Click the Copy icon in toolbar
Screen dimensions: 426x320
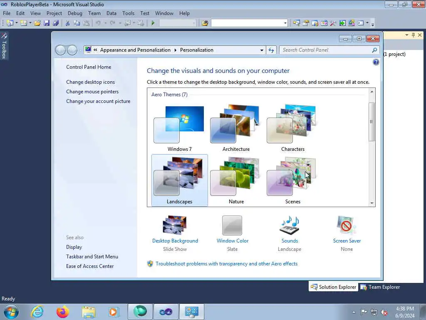click(77, 23)
